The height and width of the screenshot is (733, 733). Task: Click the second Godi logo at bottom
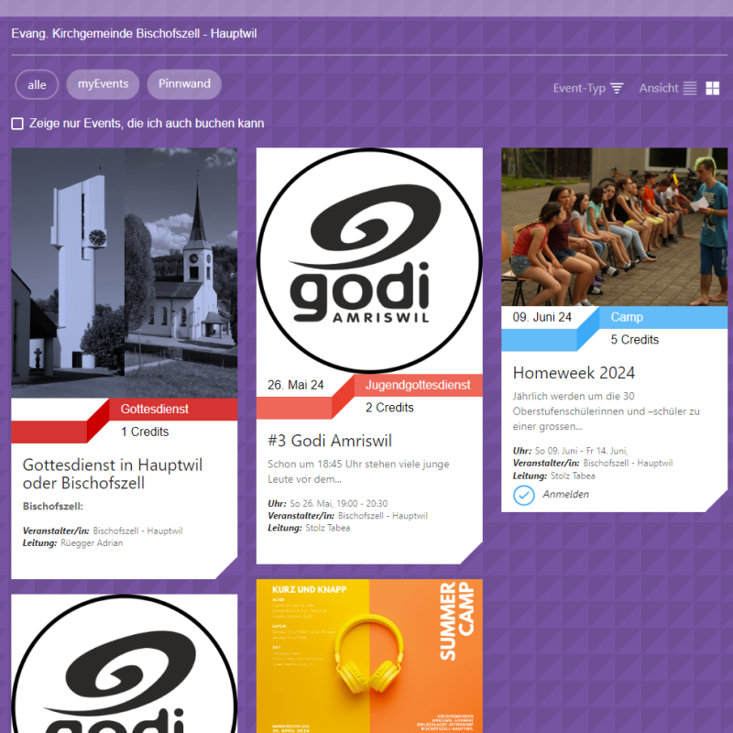124,664
